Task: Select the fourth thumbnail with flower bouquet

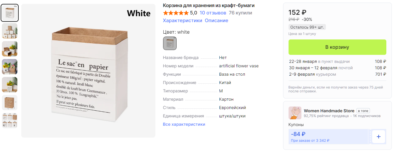Action: click(10, 67)
